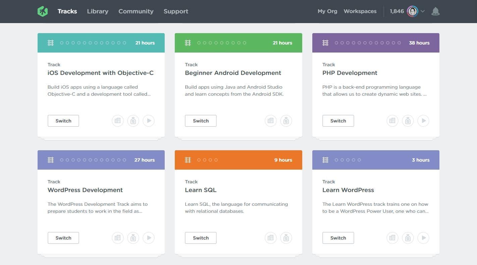Switch to the Learn SQL track
The height and width of the screenshot is (265, 477).
[x=201, y=238]
